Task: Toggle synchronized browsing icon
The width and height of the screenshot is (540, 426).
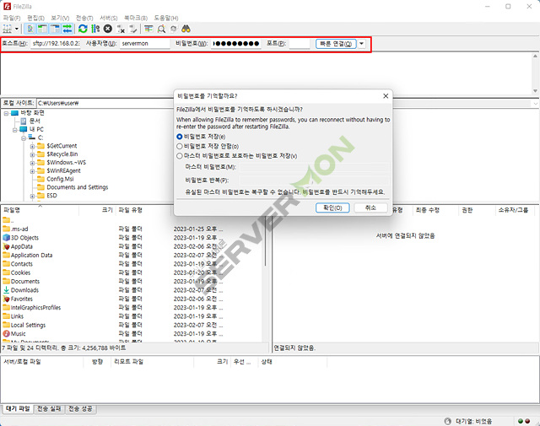Action: [174, 29]
